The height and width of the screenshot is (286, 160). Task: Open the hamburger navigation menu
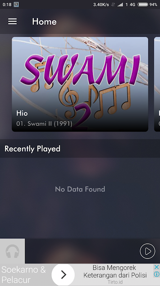click(12, 21)
